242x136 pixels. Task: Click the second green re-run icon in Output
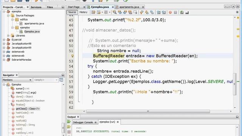(69, 127)
